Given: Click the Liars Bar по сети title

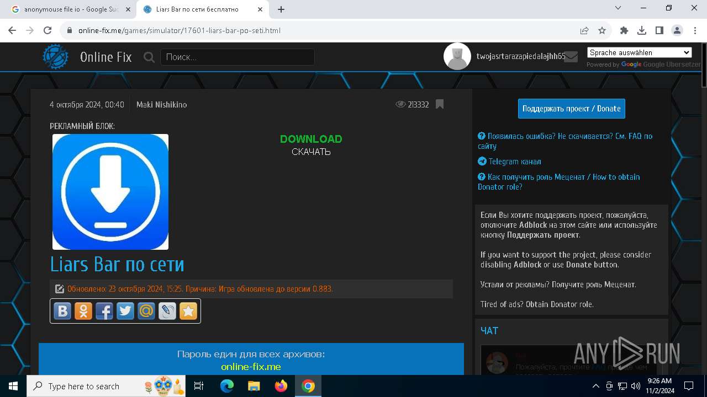Looking at the screenshot, I should click(117, 264).
